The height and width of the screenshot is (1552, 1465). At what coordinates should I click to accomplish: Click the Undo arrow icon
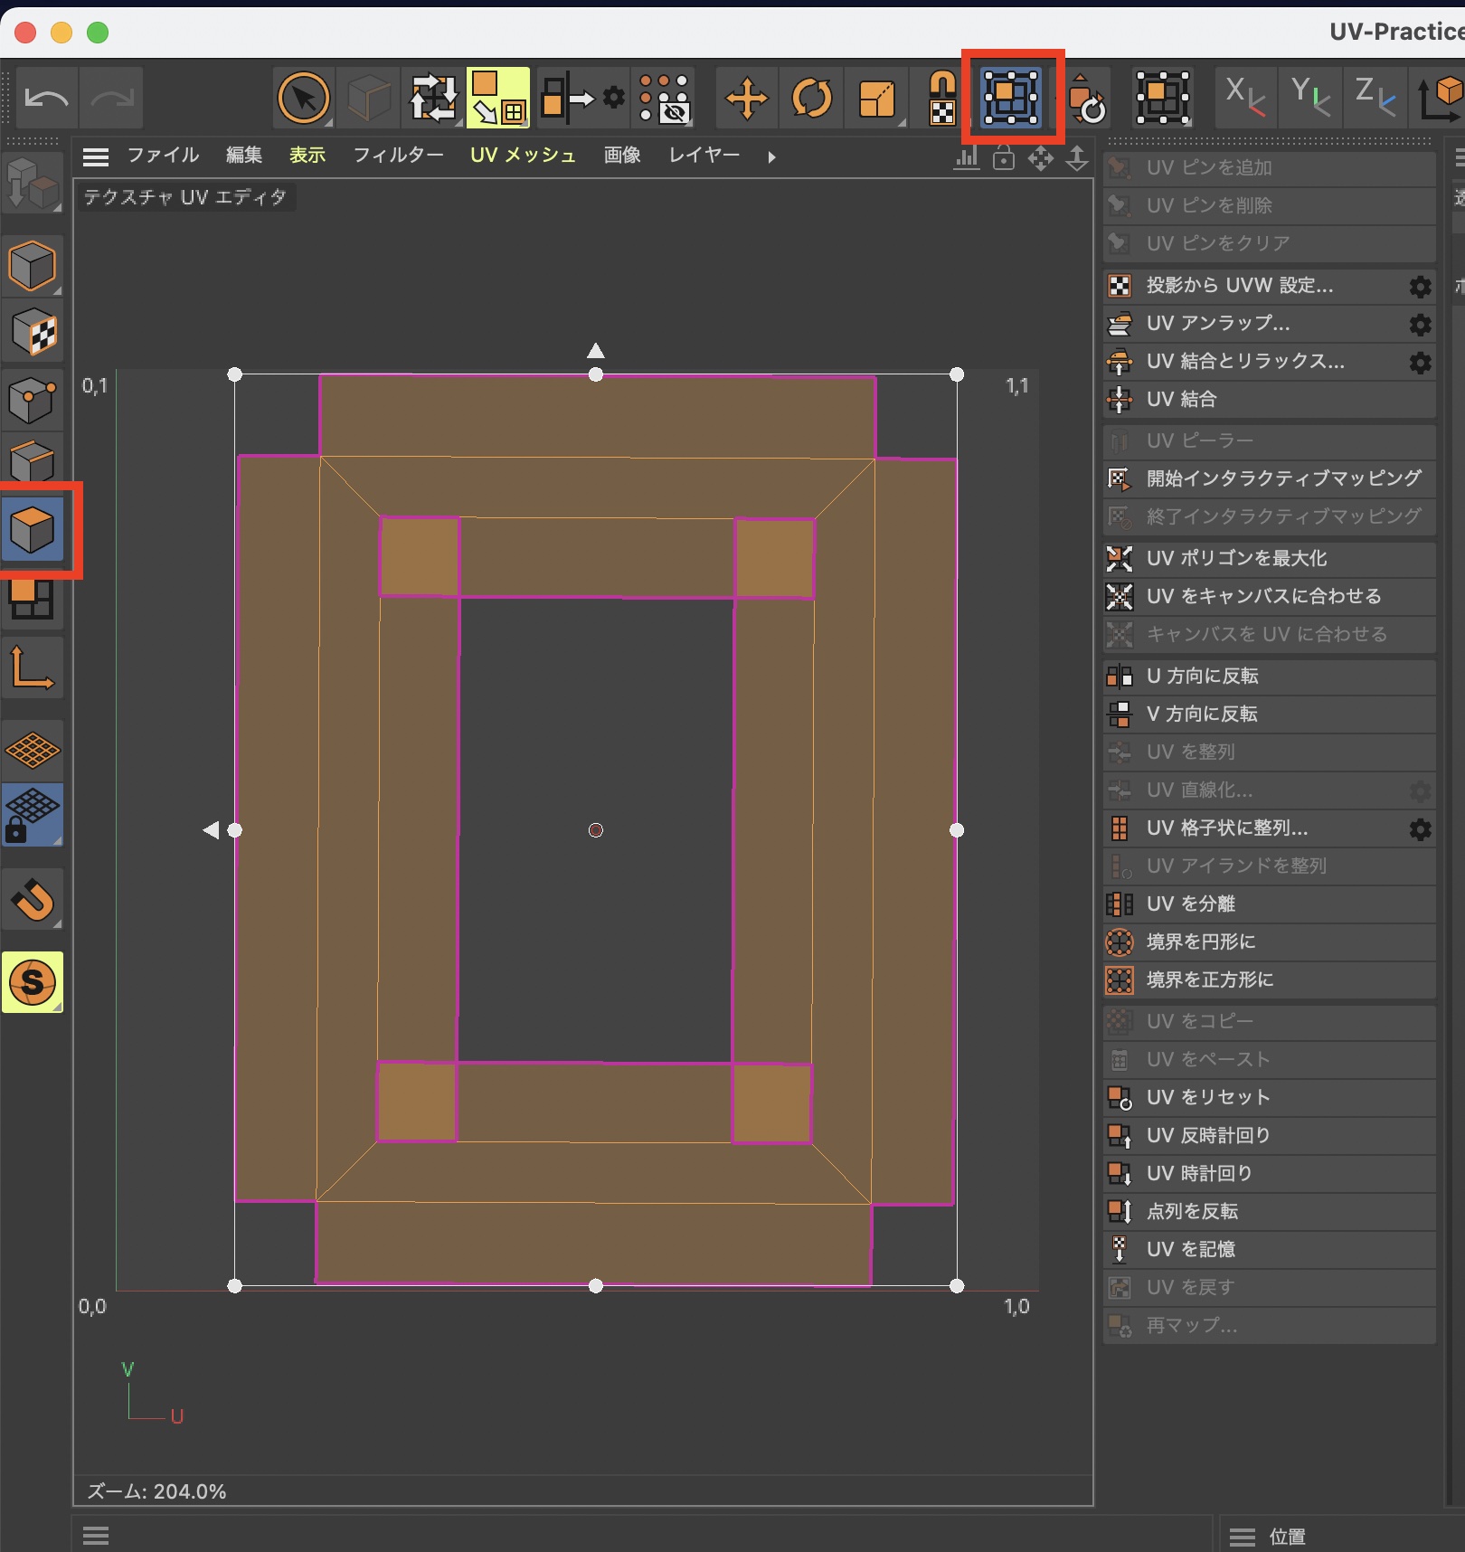[47, 98]
